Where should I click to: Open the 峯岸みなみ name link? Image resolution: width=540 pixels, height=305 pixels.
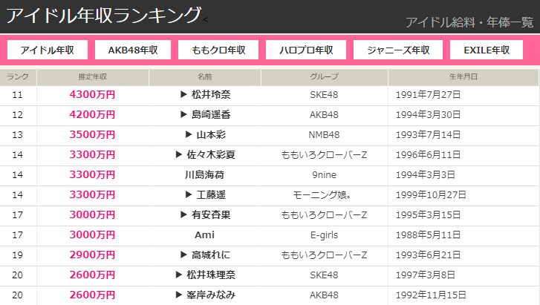click(211, 295)
